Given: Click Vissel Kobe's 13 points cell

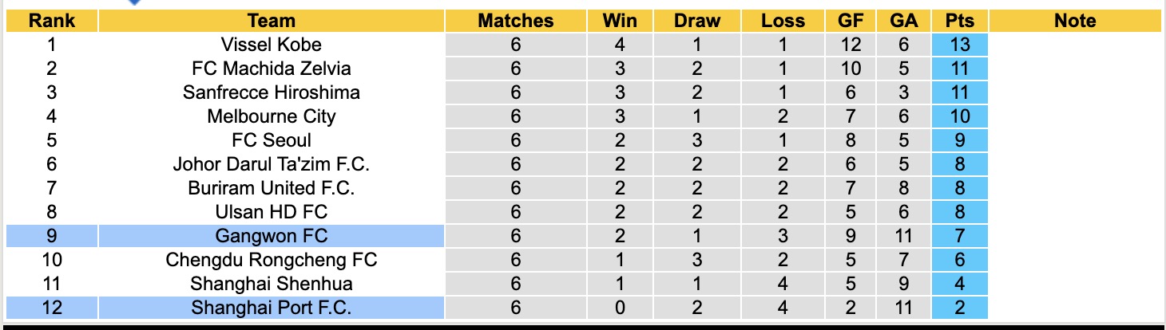Looking at the screenshot, I should coord(959,45).
